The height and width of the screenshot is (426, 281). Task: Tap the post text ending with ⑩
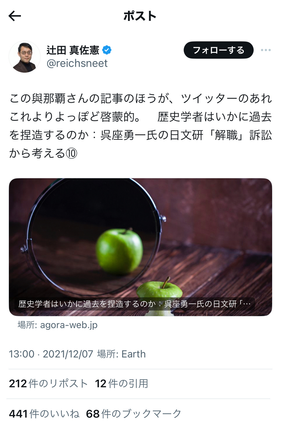tap(140, 126)
